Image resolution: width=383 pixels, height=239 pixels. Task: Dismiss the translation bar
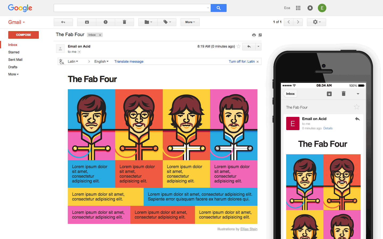pyautogui.click(x=257, y=62)
